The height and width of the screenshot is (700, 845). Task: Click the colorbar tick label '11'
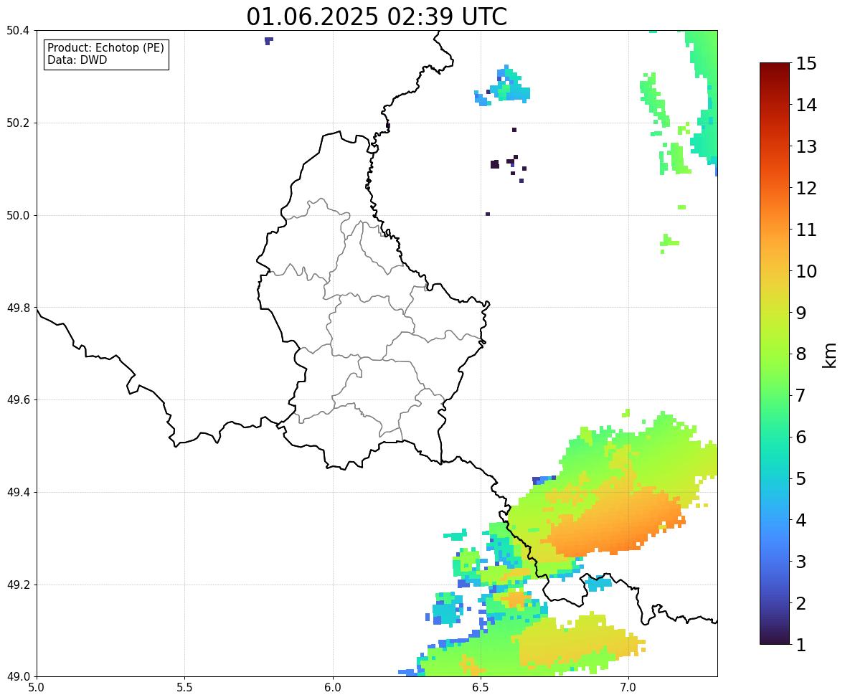[x=806, y=230]
